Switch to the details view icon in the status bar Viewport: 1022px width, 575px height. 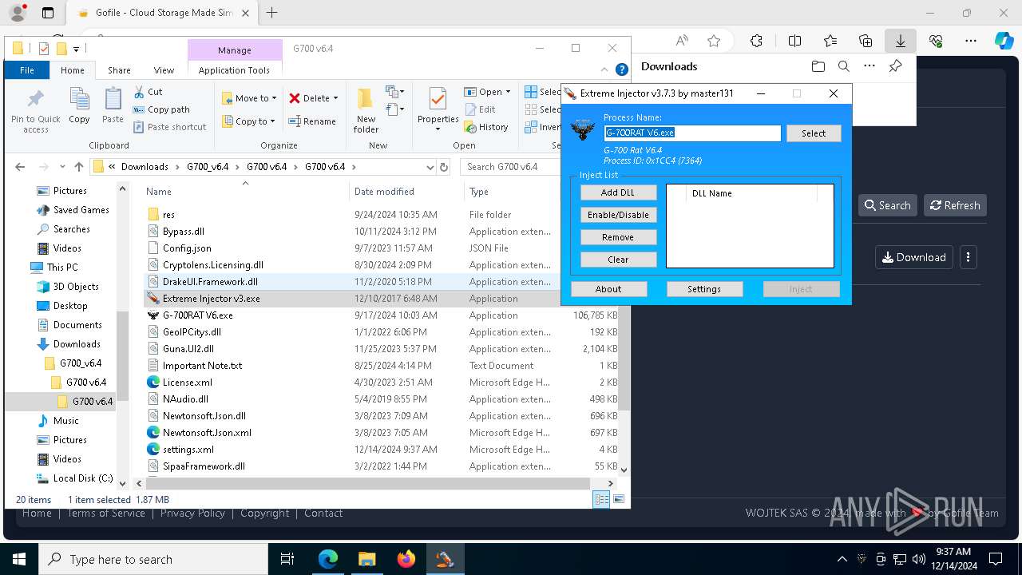point(601,499)
